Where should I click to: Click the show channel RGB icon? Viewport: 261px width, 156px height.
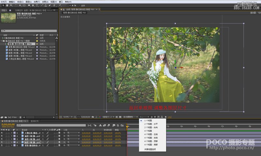pyautogui.click(x=100, y=117)
